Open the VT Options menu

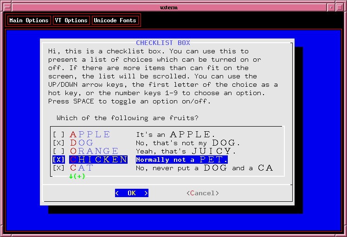[71, 20]
